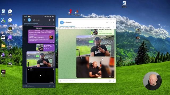
Task: Open the Recycle Bin desktop icon
Action: click(x=3, y=12)
